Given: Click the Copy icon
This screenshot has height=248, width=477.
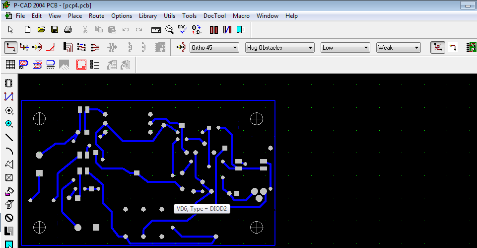Looking at the screenshot, I should [99, 29].
